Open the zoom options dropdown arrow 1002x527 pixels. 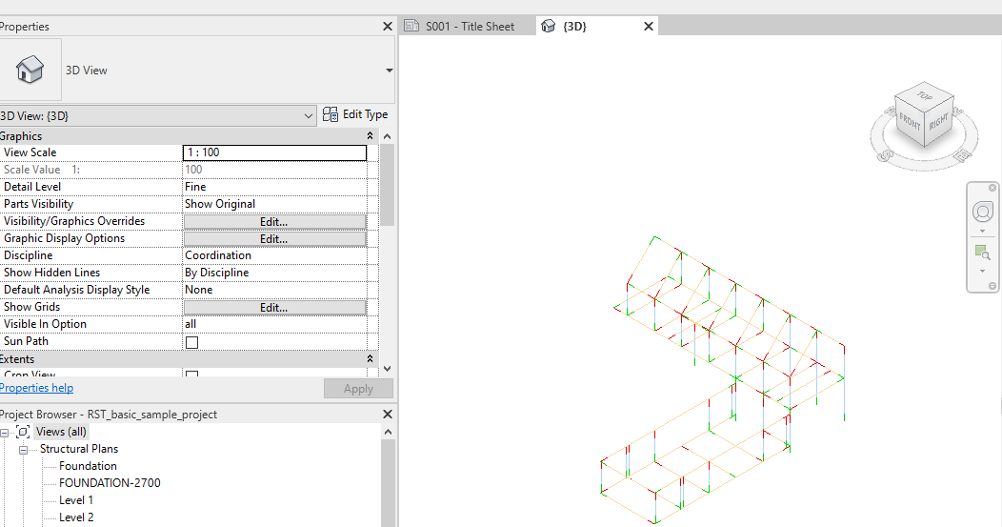coord(982,272)
